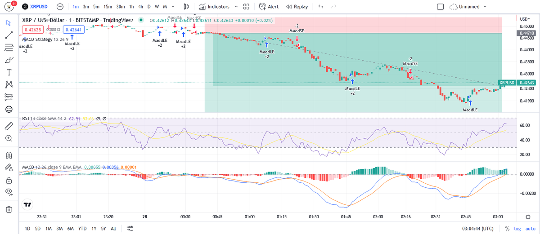
Task: Select the 6M date range
Action: tap(70, 228)
